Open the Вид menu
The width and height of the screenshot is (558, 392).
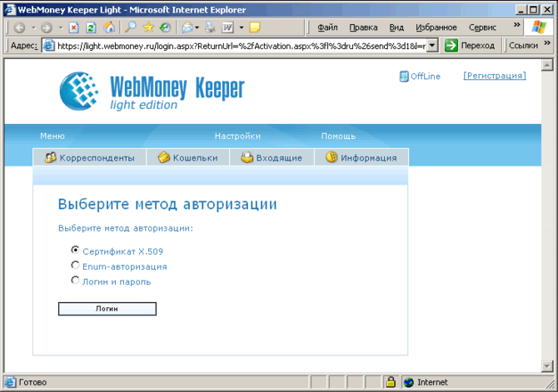coord(396,27)
